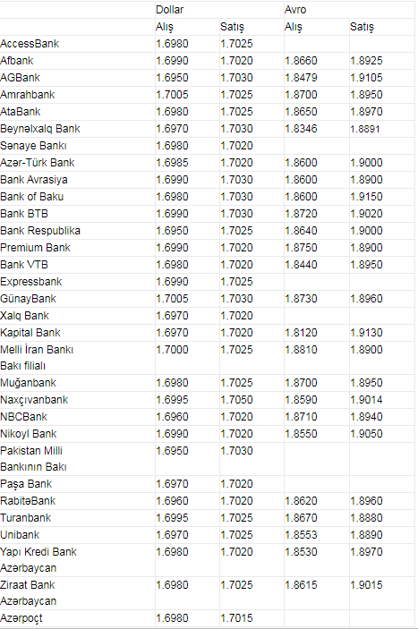Select Unibank euro buying rate 1.8553
418x629 pixels.
(301, 535)
